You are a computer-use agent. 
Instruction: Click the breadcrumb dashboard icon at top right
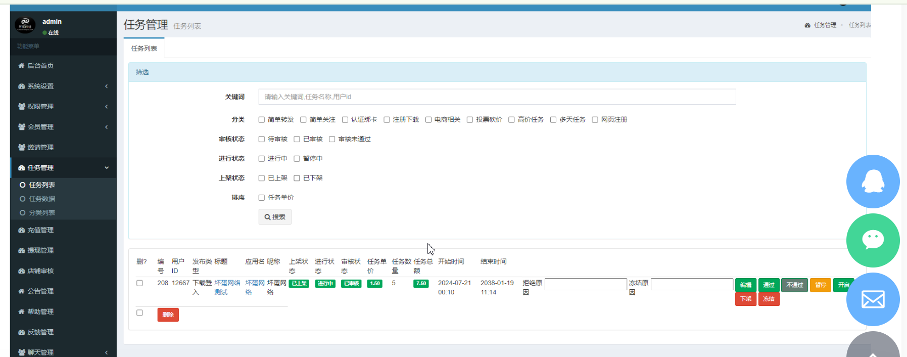[x=807, y=25]
